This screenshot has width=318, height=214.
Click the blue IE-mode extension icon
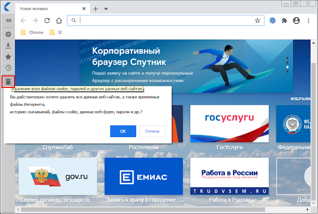pos(272,20)
